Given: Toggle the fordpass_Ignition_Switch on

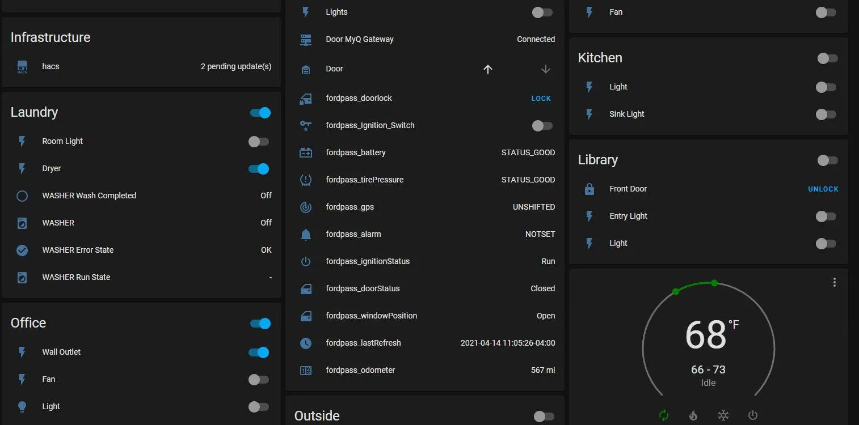Looking at the screenshot, I should click(x=542, y=126).
